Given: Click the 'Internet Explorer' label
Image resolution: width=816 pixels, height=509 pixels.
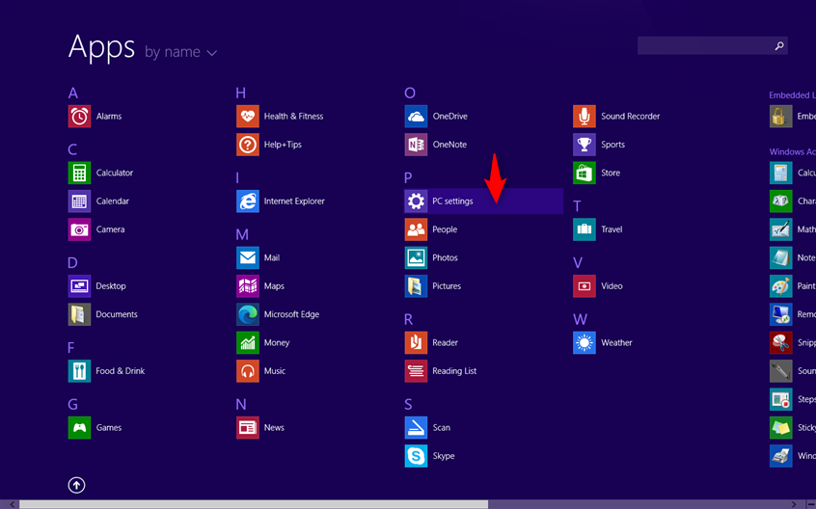Looking at the screenshot, I should point(294,201).
